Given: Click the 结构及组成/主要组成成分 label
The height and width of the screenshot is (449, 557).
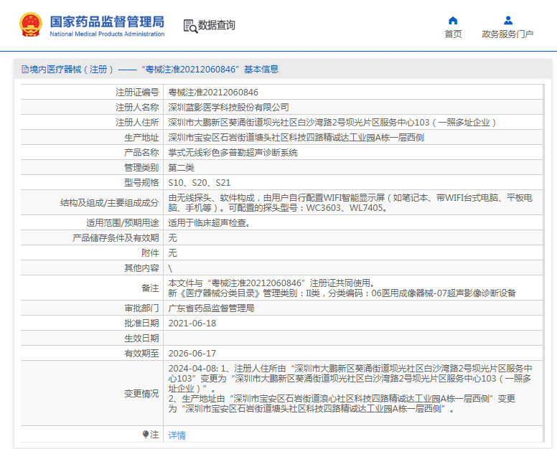Looking at the screenshot, I should pos(109,203).
